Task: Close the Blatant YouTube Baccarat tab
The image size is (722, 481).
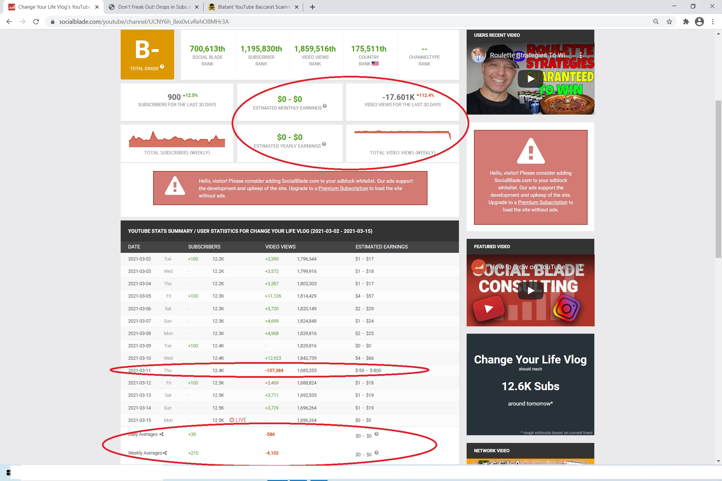Action: coord(296,7)
